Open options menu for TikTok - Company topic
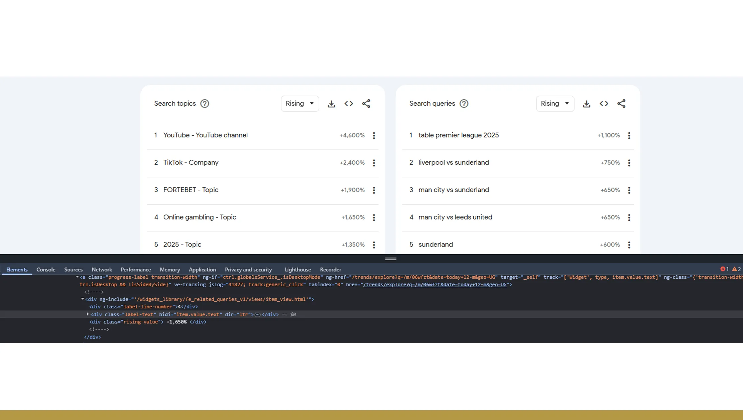This screenshot has height=420, width=743. [374, 163]
